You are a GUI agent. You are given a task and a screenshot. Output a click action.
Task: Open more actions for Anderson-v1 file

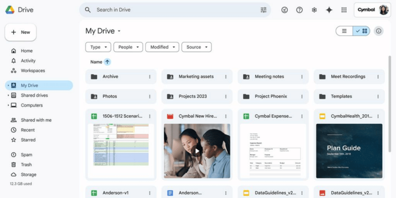pos(150,193)
